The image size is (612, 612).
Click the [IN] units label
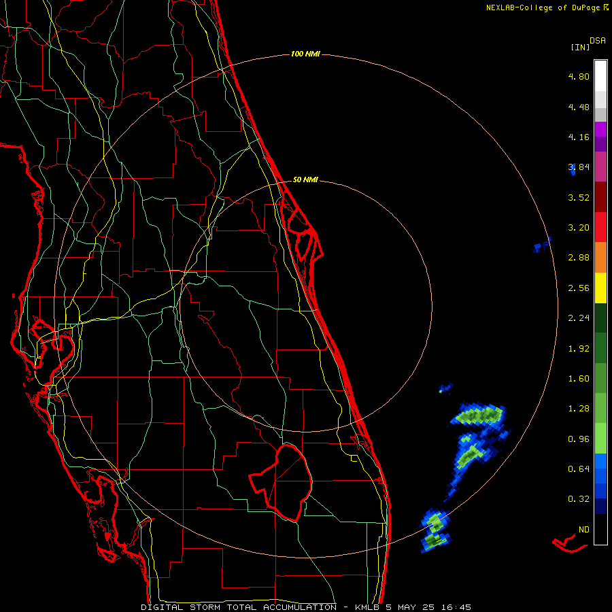click(580, 47)
